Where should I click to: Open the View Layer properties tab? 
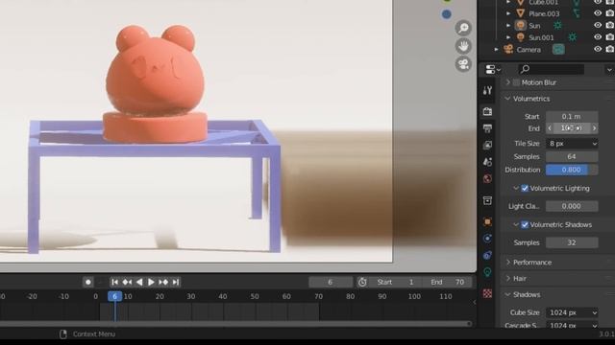click(x=487, y=145)
